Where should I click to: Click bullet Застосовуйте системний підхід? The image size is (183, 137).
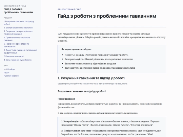[x=100, y=68]
